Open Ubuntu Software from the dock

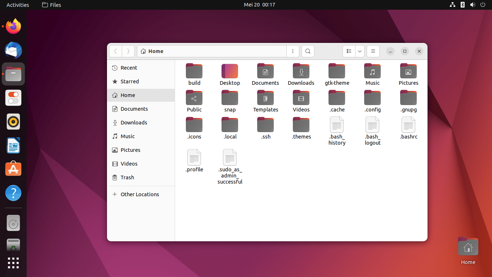pos(13,169)
